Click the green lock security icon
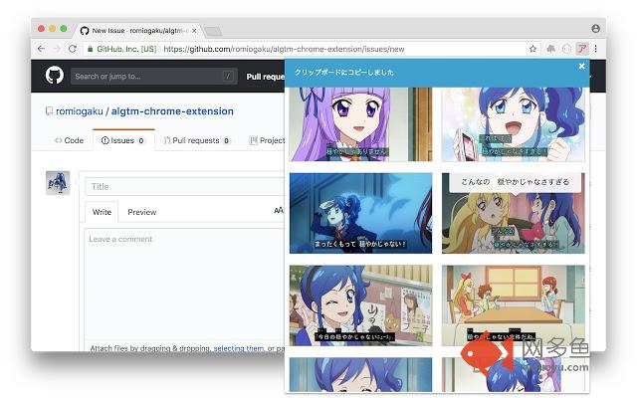637x398 pixels. coord(91,49)
